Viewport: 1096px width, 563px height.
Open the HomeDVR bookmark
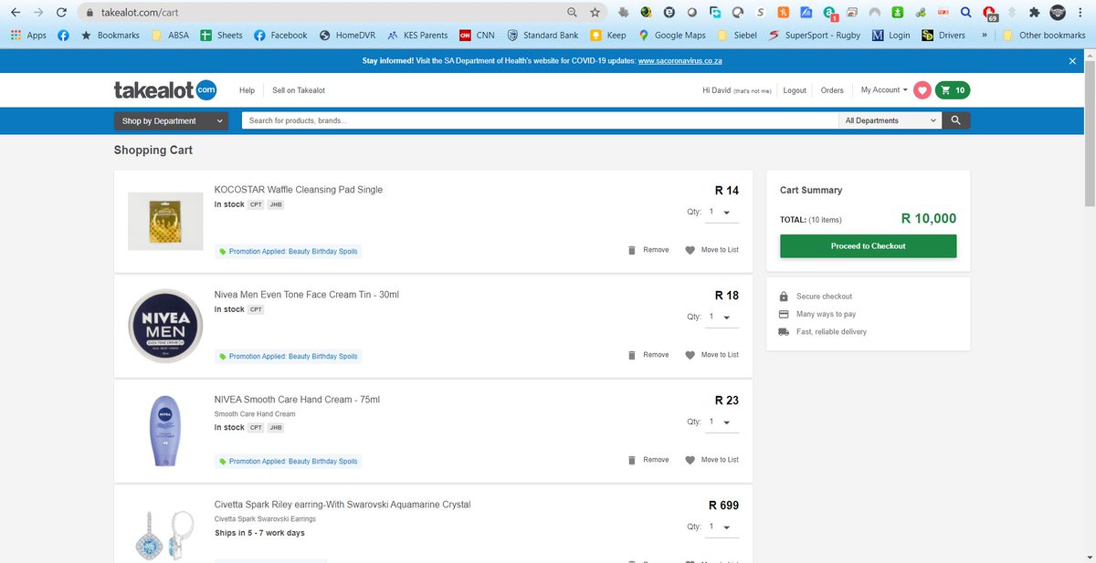click(347, 36)
